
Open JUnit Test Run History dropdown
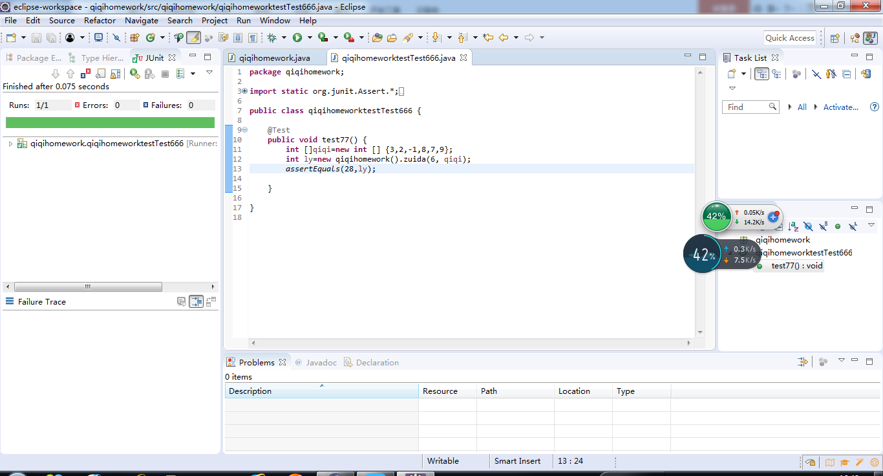193,74
